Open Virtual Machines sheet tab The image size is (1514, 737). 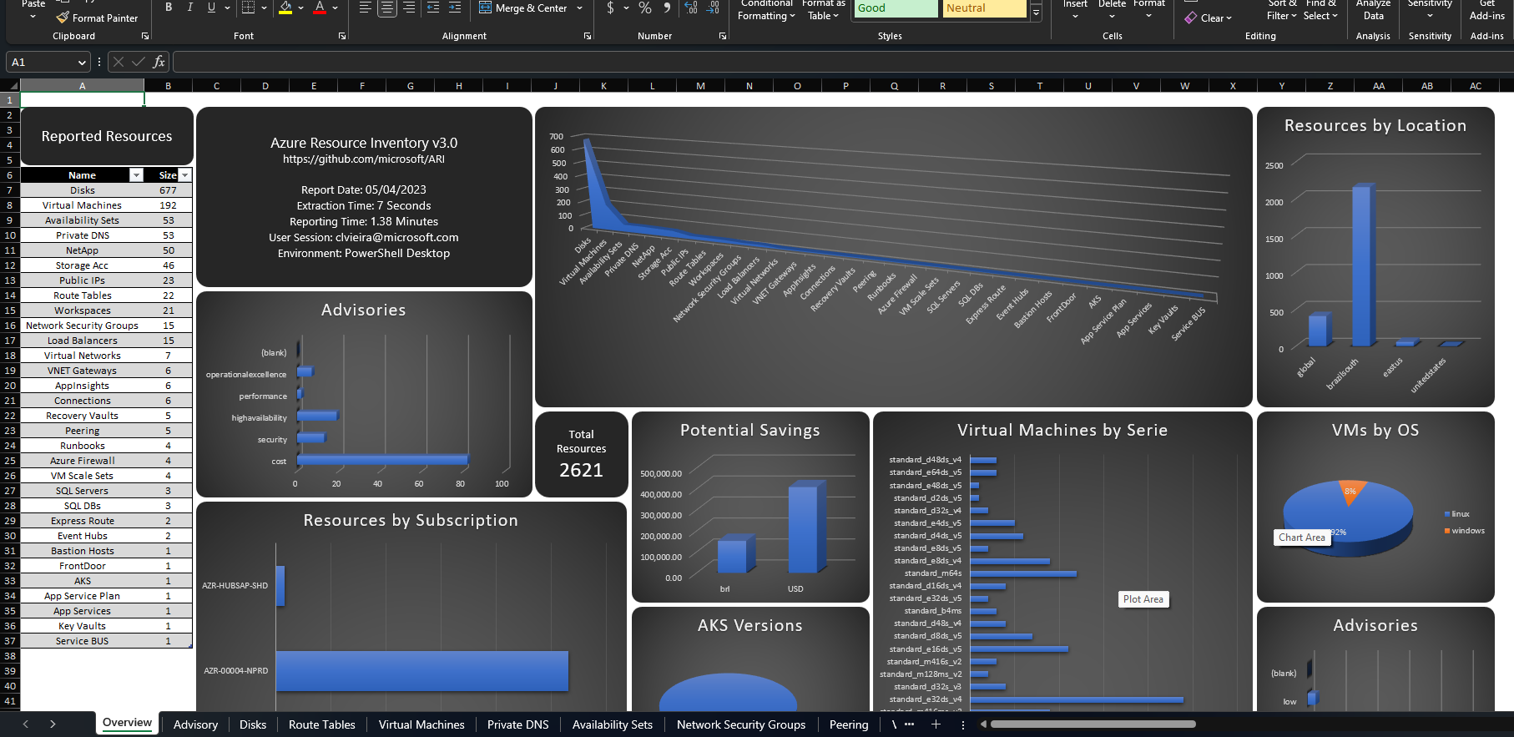point(421,724)
